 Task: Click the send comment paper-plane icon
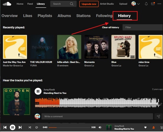tap(158, 116)
